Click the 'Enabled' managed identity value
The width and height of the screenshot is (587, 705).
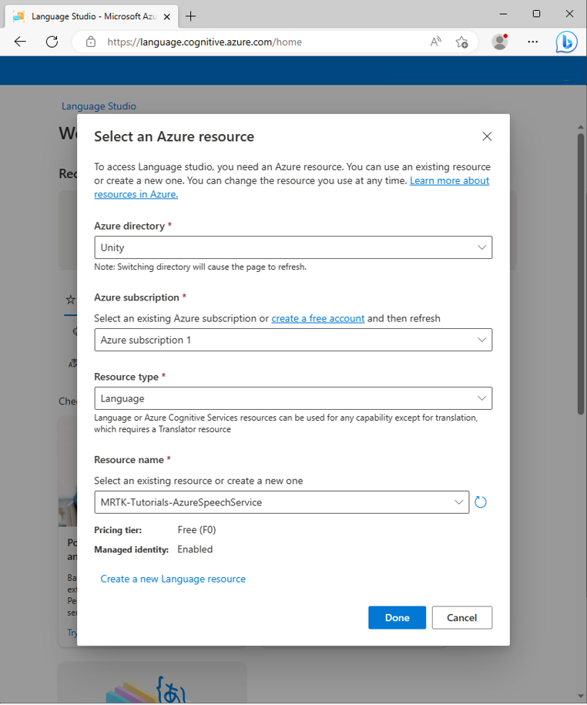point(195,549)
